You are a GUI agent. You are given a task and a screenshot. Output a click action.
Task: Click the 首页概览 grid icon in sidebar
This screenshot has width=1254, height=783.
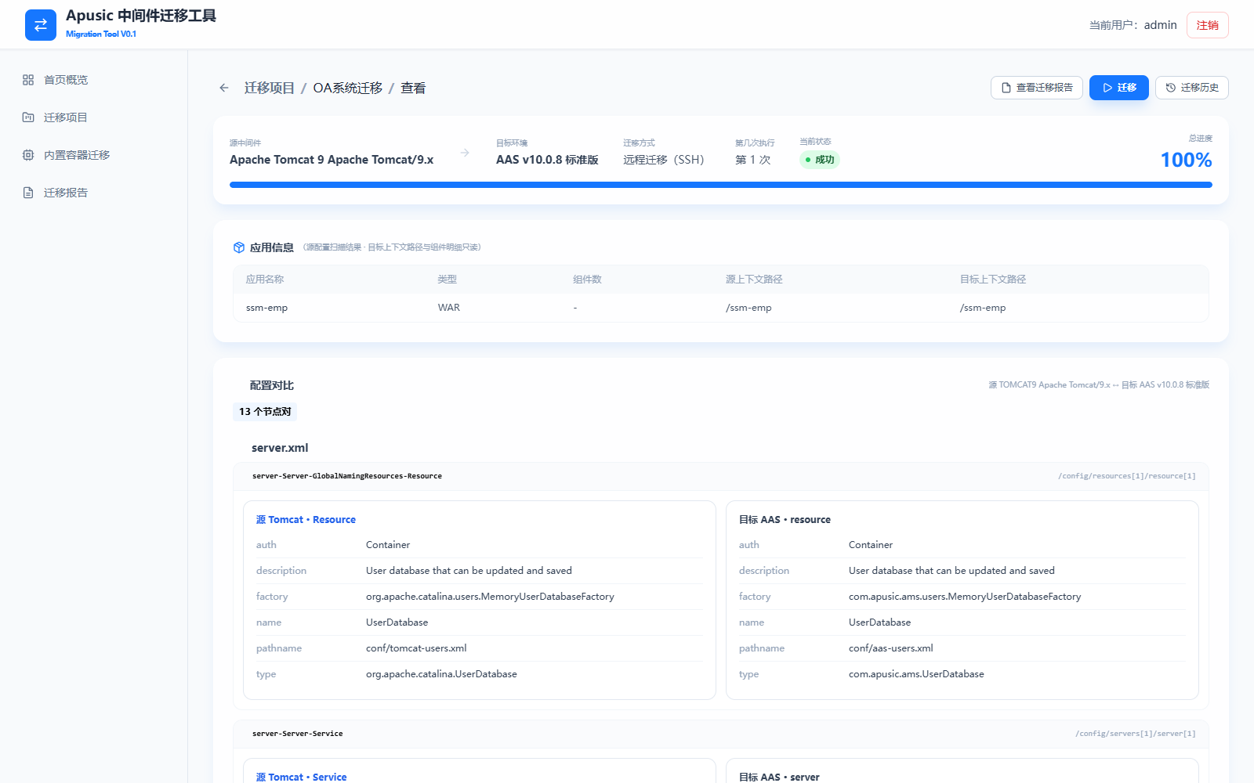(28, 80)
